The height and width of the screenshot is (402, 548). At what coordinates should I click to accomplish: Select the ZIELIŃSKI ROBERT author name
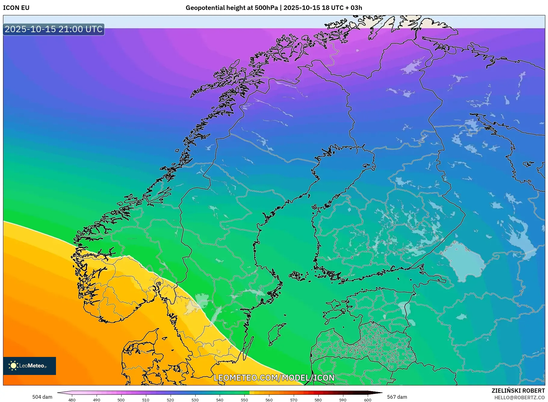click(x=518, y=391)
